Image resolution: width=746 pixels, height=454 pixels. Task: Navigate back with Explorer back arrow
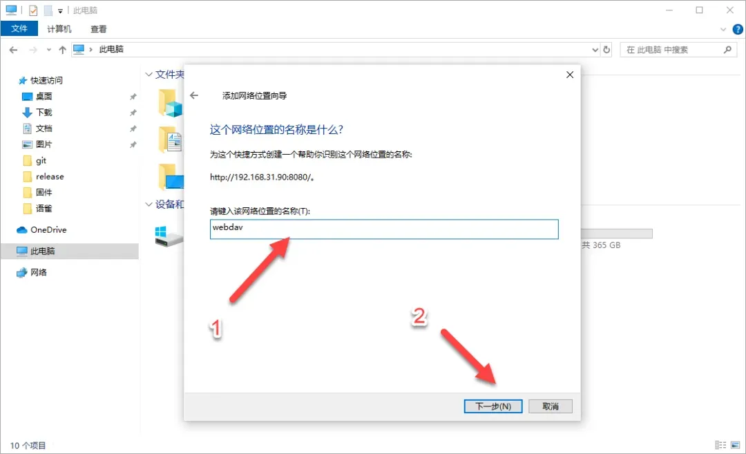coord(13,50)
